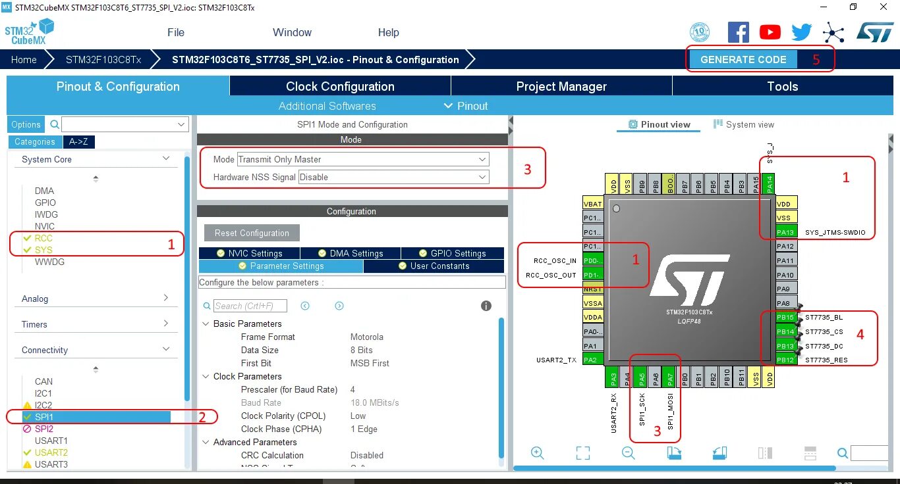Select the System view option

(744, 124)
